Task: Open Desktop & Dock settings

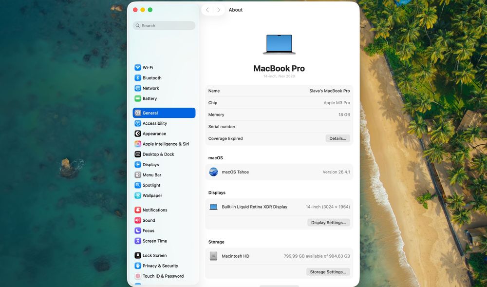Action: 164,154
